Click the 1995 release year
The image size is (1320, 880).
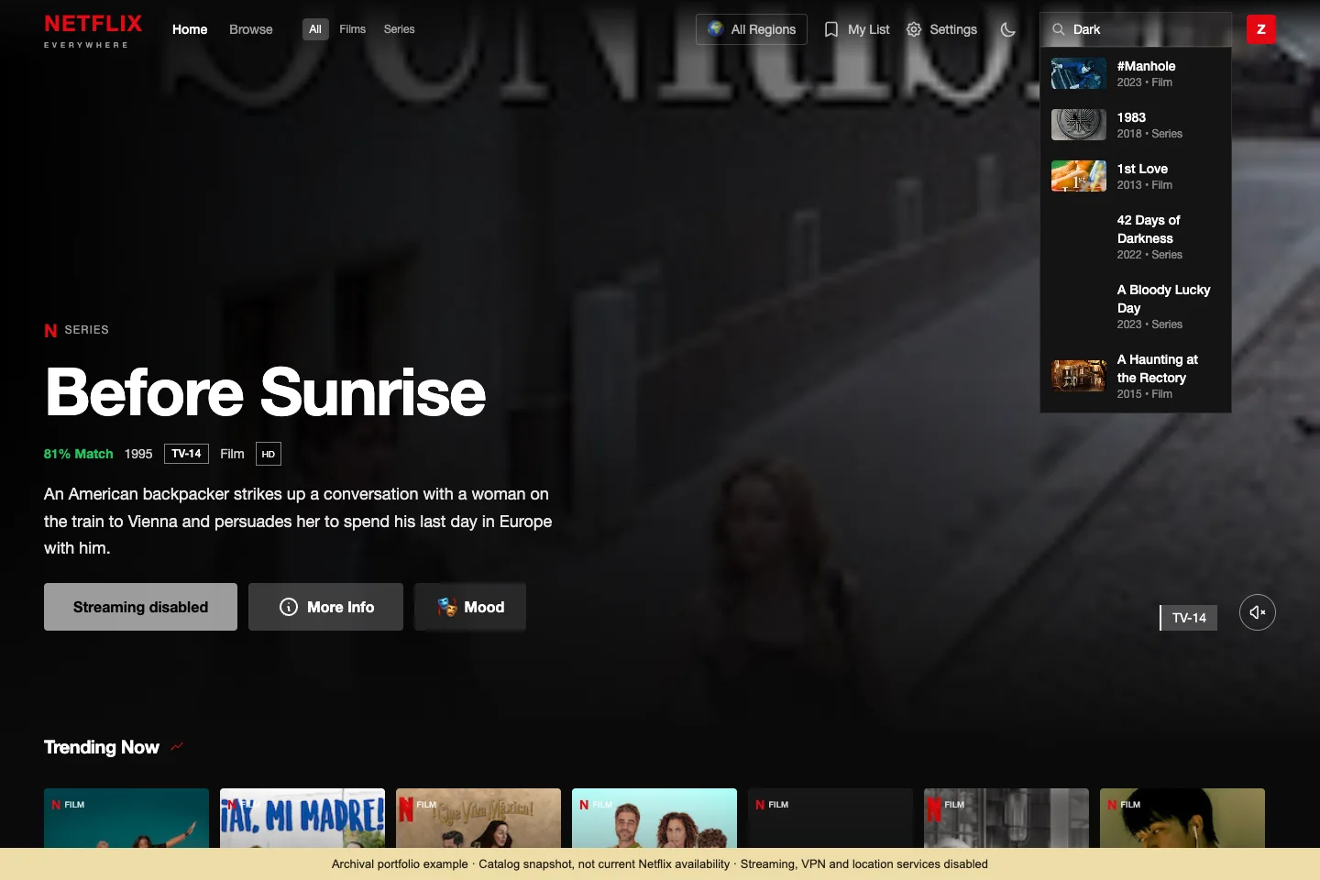pyautogui.click(x=138, y=454)
